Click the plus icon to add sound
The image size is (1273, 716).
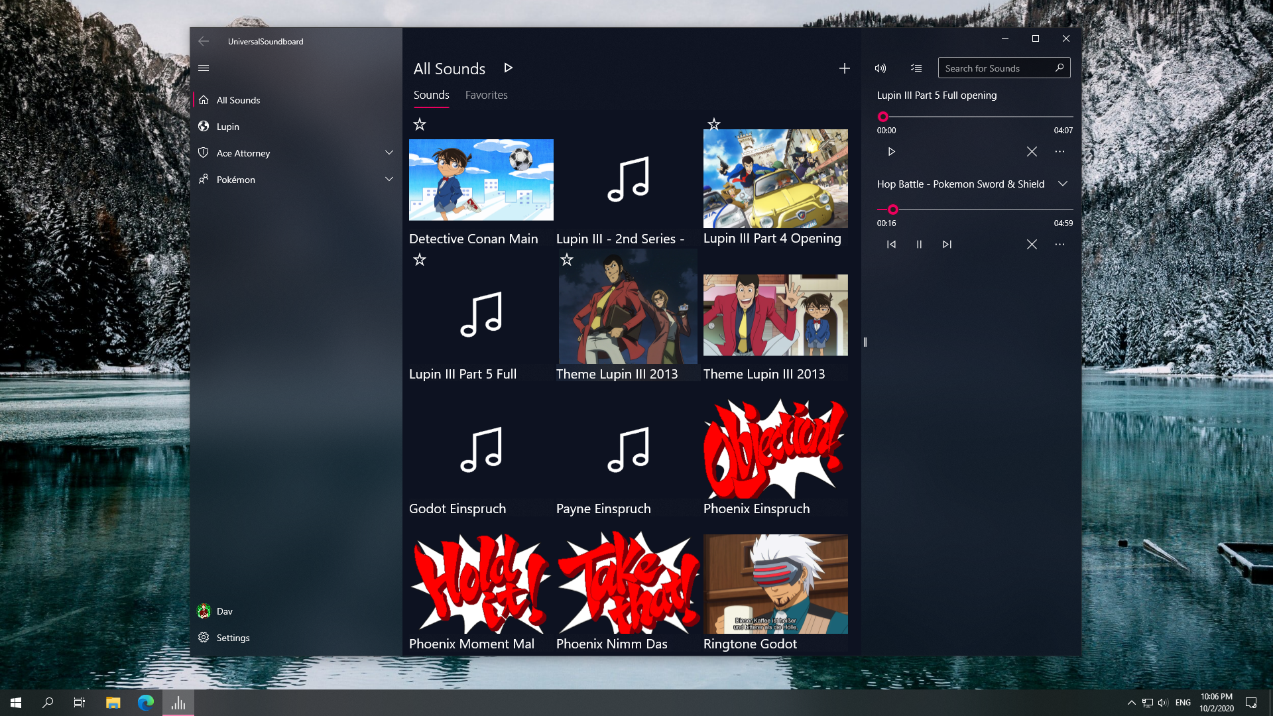(844, 68)
